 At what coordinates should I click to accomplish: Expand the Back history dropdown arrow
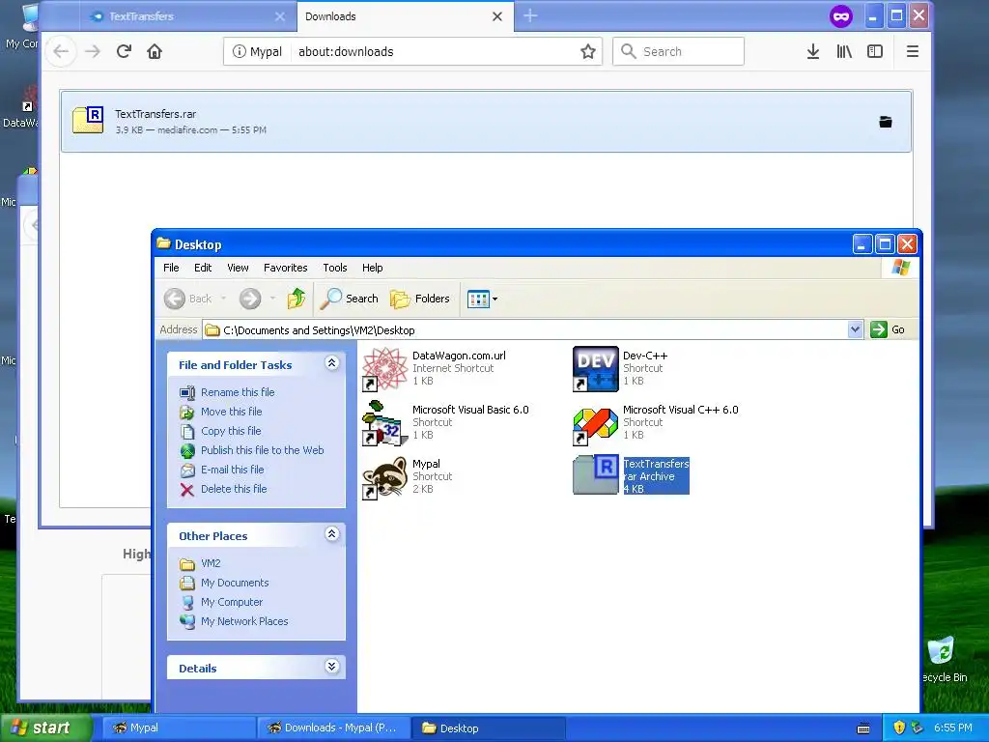coord(223,299)
